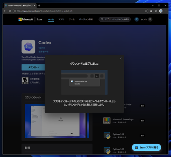Open browser profile avatar
The width and height of the screenshot is (171, 157).
tap(161, 11)
